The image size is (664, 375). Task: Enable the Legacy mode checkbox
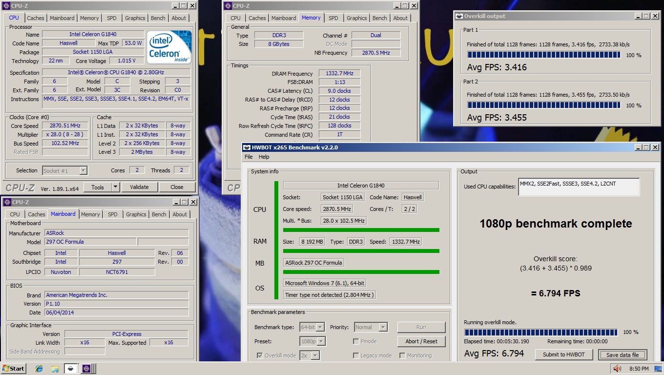click(356, 355)
